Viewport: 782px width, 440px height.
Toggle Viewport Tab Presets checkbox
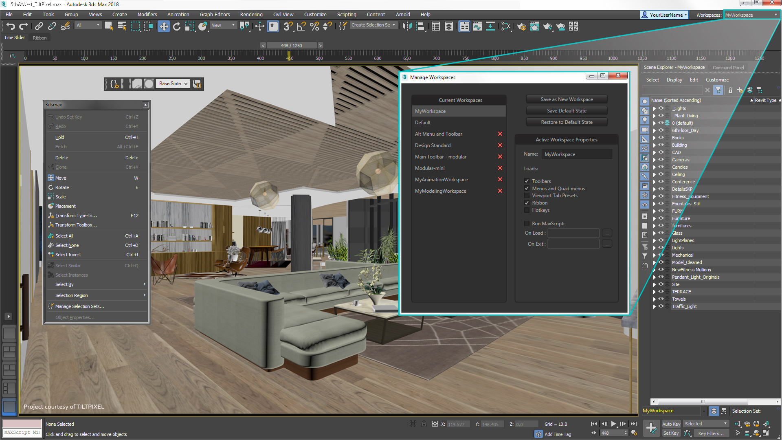pos(527,195)
